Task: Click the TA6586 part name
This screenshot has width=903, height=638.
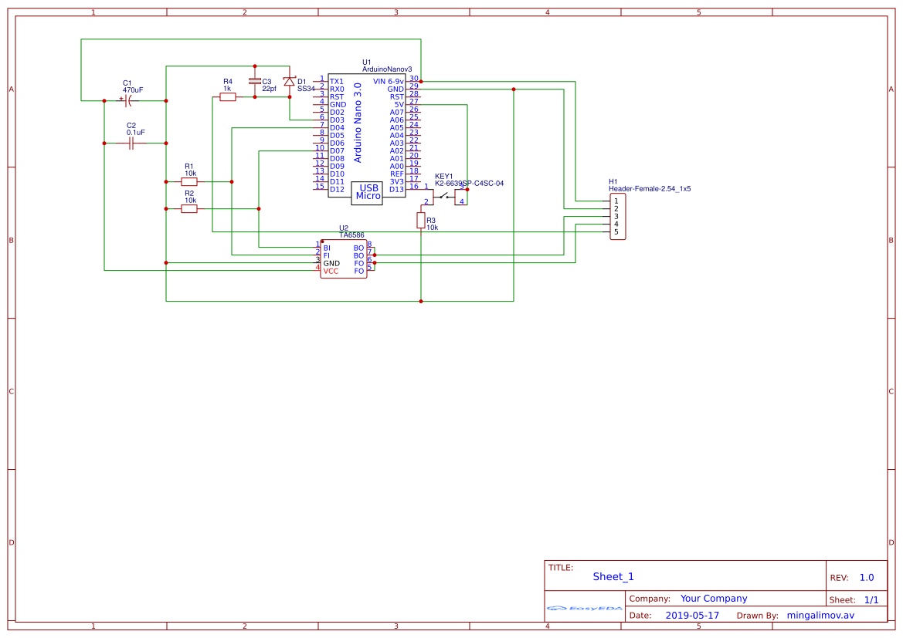Action: 351,235
